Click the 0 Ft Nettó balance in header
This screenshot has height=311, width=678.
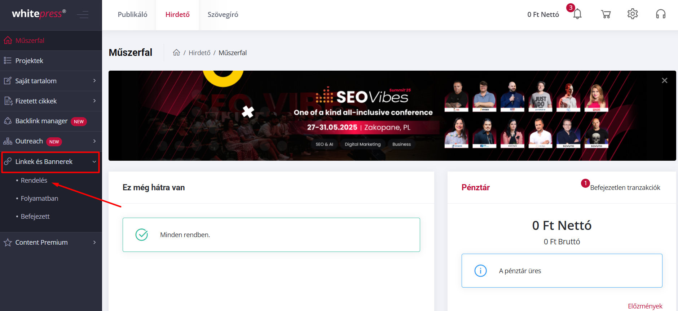[x=543, y=14]
